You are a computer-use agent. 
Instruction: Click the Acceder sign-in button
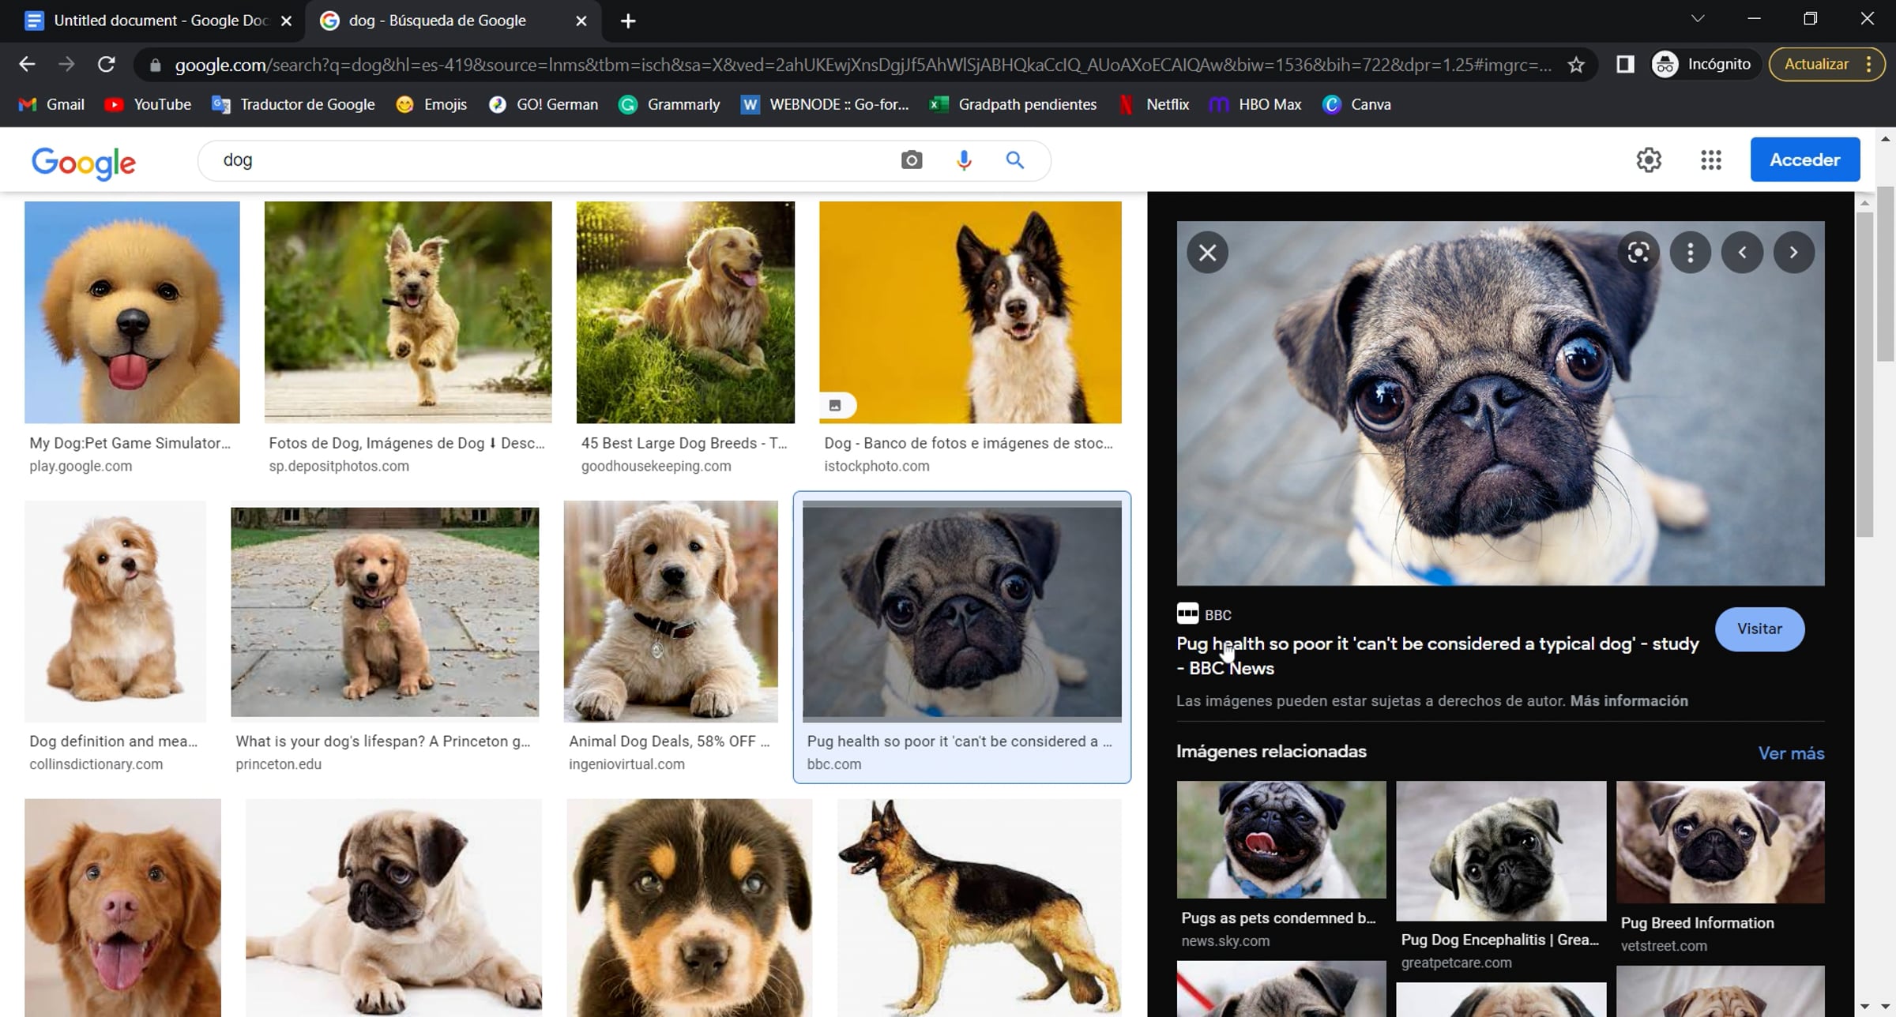(x=1804, y=160)
